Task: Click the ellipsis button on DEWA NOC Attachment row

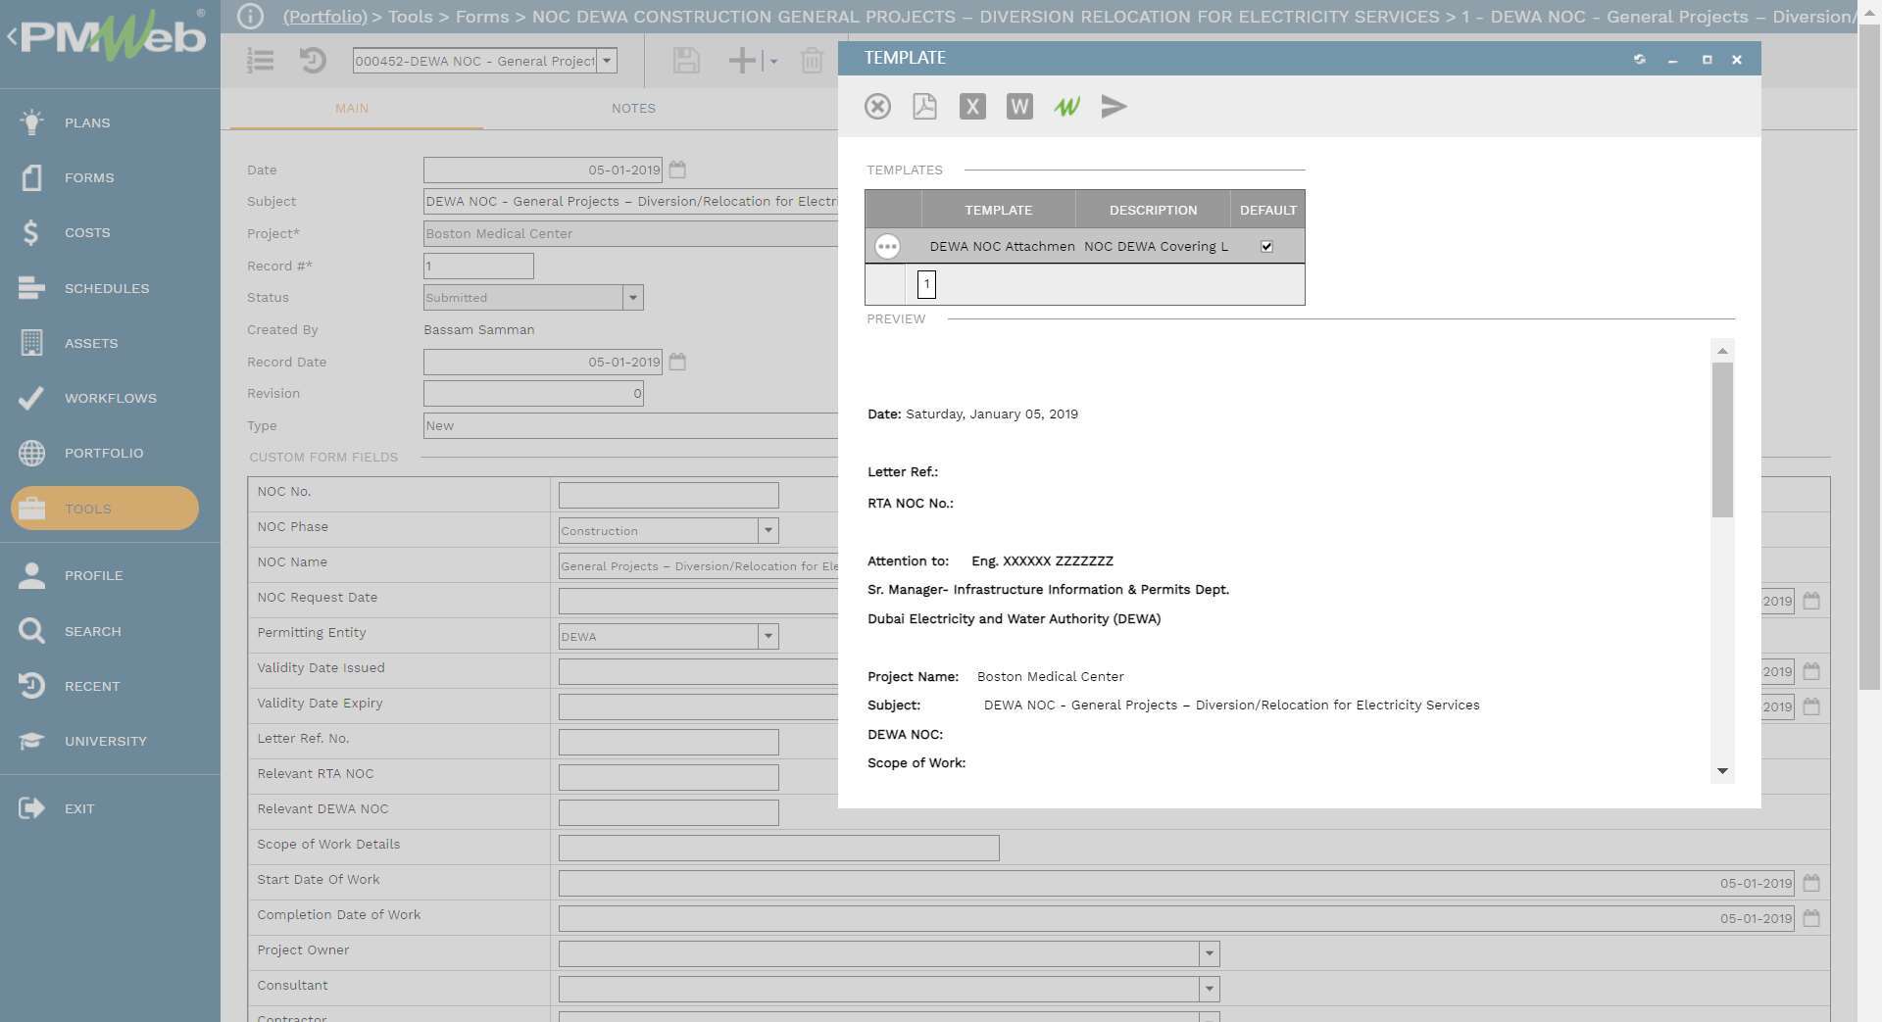Action: click(887, 246)
